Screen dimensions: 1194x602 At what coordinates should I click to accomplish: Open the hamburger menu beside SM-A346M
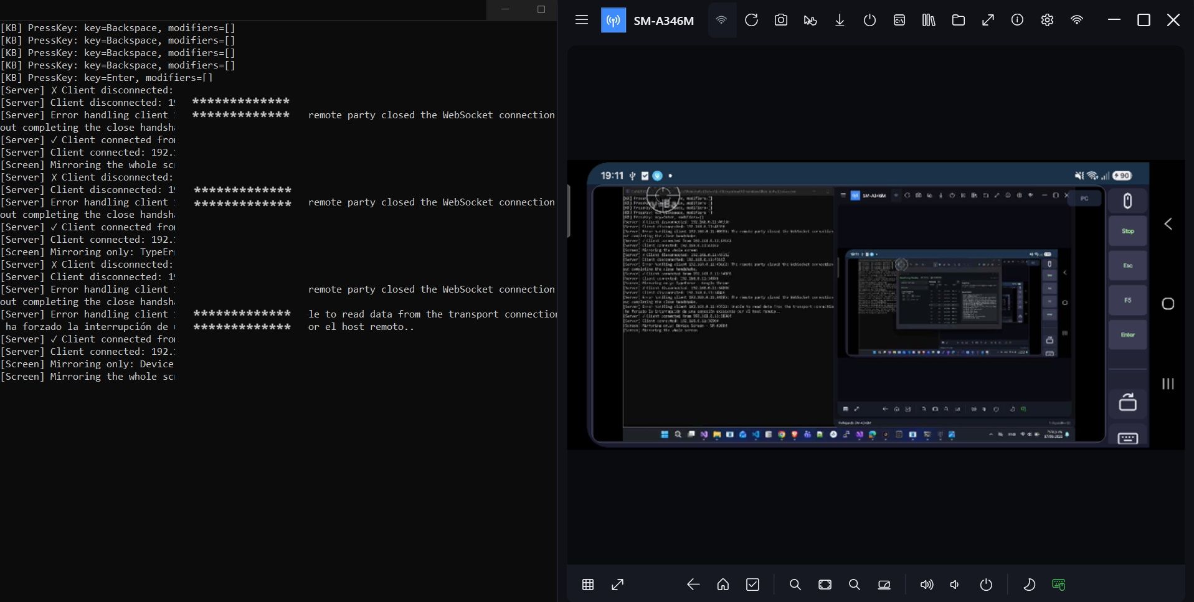pos(582,20)
